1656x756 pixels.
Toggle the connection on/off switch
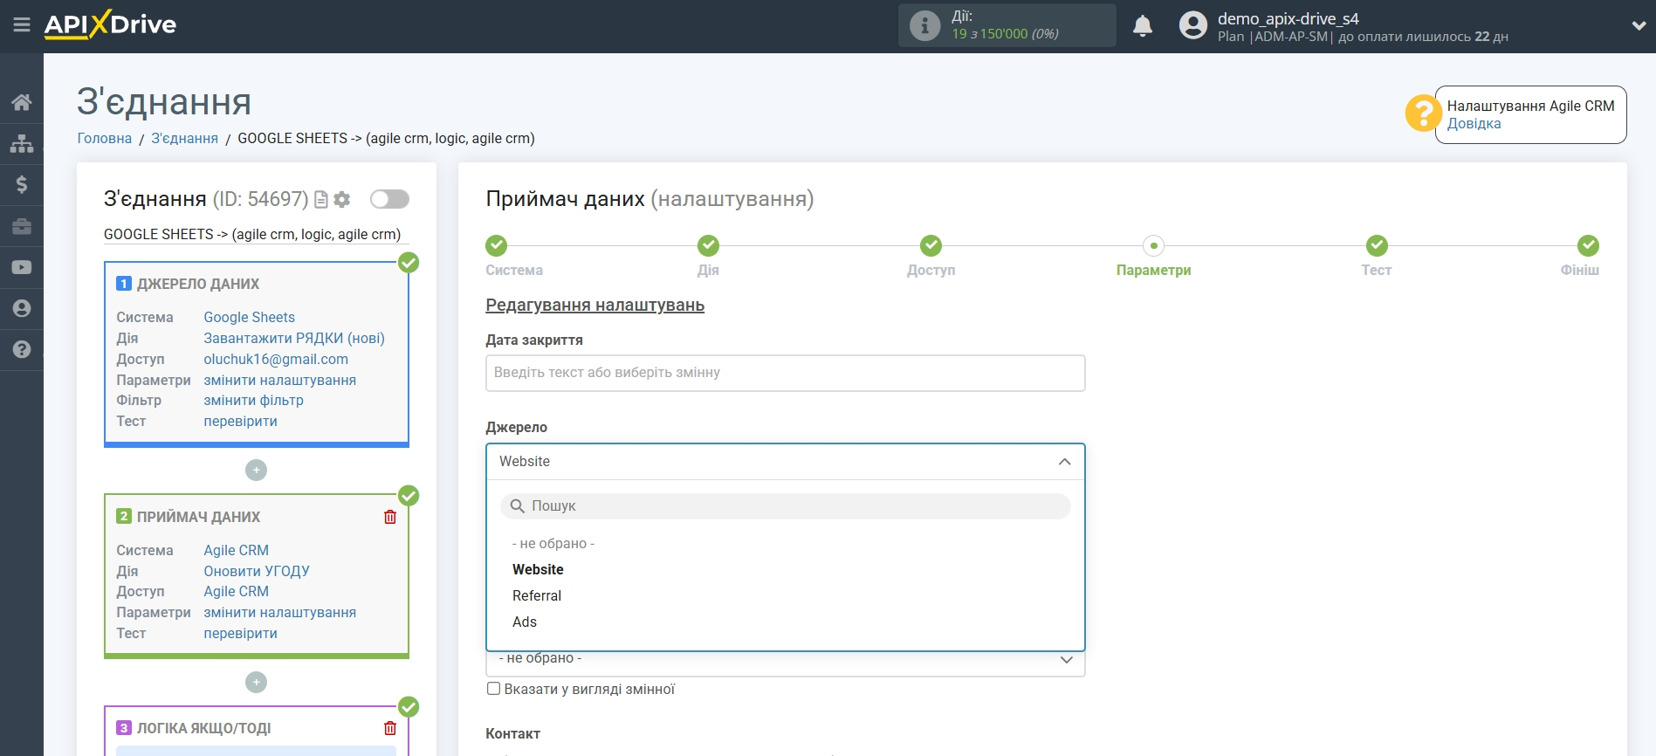coord(389,199)
